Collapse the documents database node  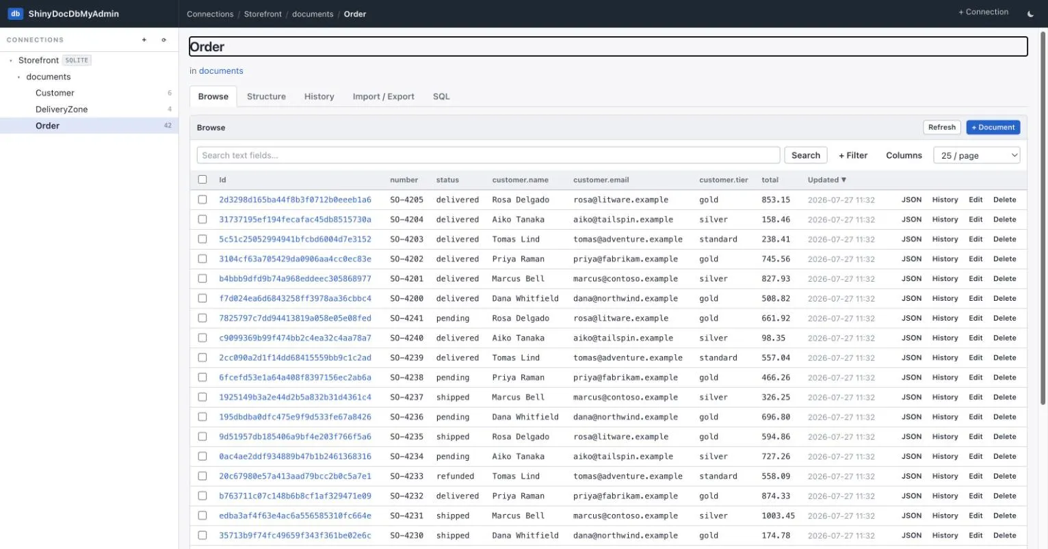coord(18,77)
